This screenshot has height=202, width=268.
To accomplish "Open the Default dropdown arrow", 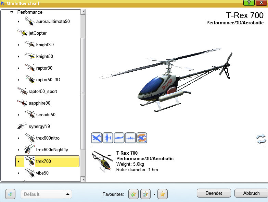I will pyautogui.click(x=68, y=194).
